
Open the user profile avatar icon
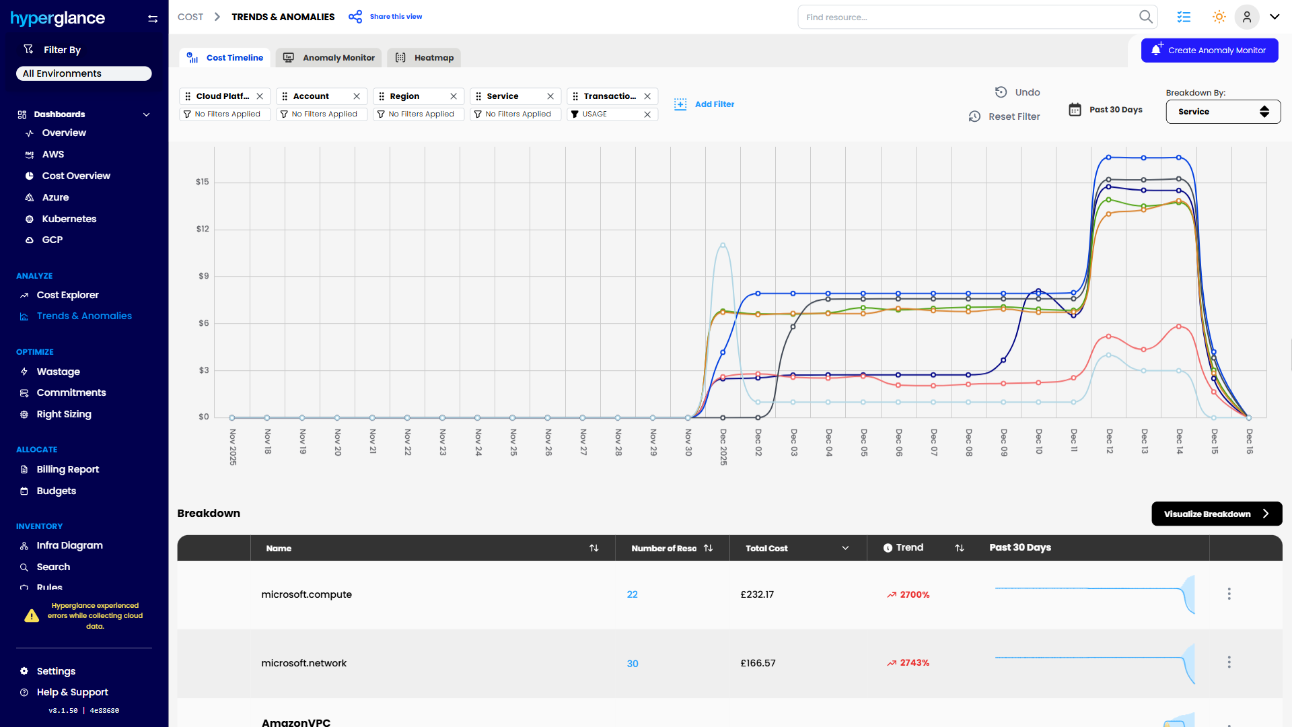point(1247,17)
